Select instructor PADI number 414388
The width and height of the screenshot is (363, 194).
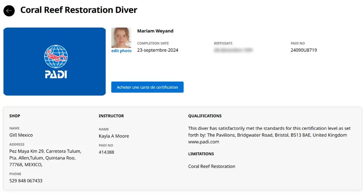tap(106, 152)
